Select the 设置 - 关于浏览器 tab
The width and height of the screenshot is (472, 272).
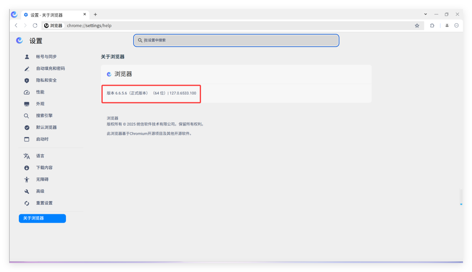[55, 15]
